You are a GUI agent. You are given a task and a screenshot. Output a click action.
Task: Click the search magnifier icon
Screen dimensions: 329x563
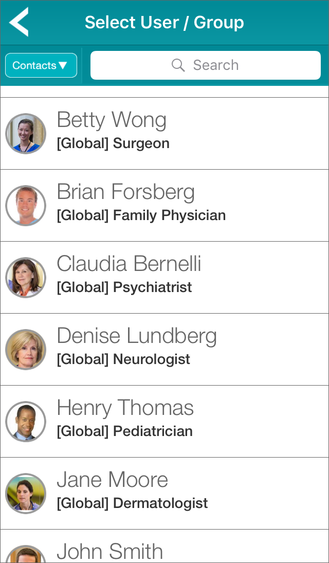pos(178,65)
